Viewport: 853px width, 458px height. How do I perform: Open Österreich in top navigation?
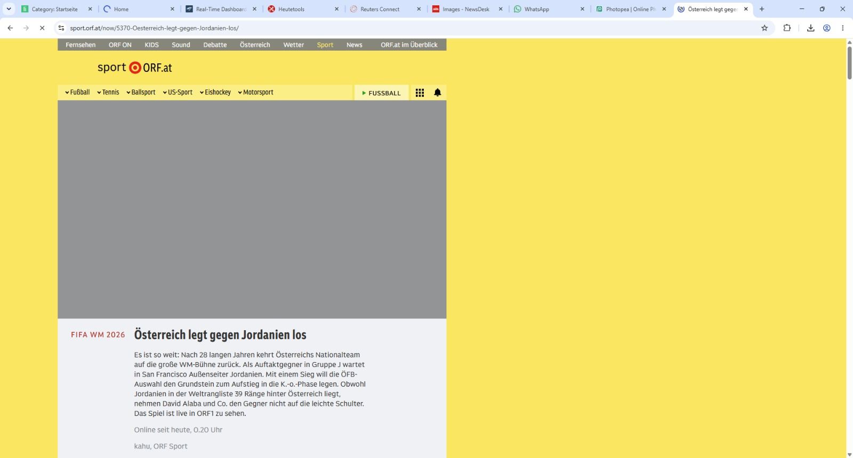pyautogui.click(x=255, y=45)
